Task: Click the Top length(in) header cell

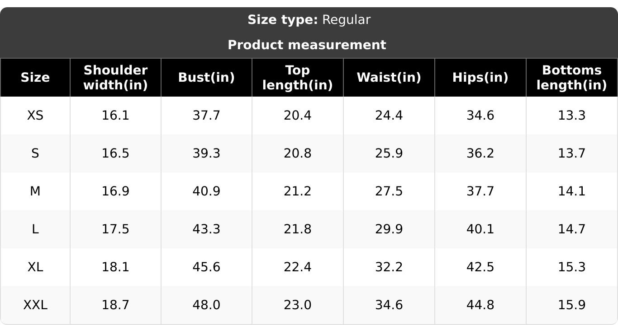Action: point(298,78)
